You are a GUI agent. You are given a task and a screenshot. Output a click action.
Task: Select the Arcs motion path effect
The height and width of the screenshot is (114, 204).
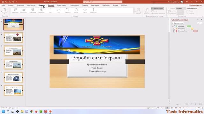[x=59, y=10]
